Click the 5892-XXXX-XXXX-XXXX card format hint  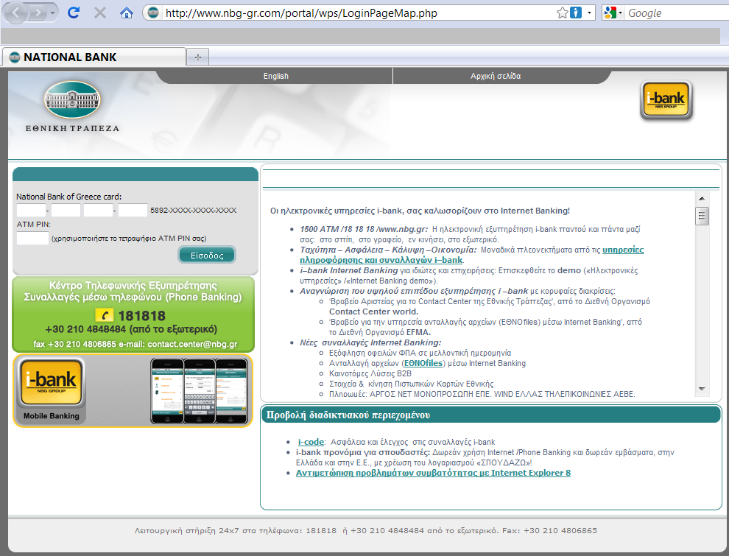point(194,210)
